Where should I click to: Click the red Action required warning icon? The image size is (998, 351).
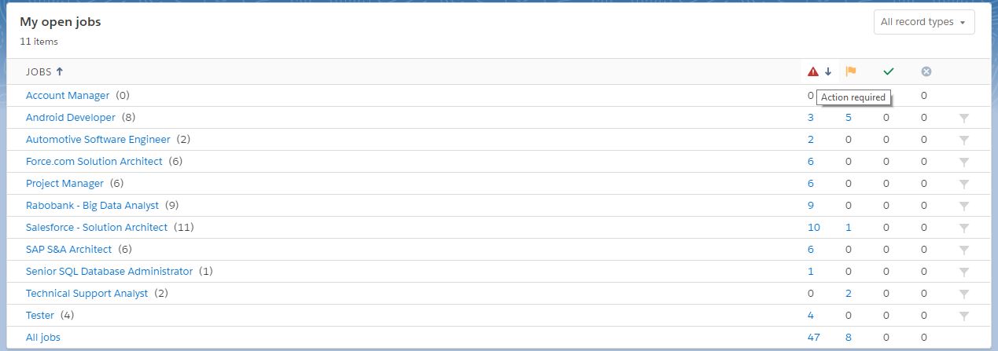pyautogui.click(x=813, y=71)
